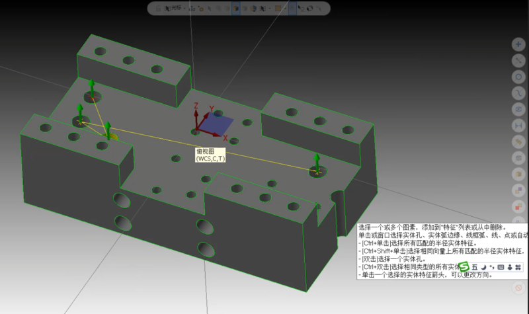
Task: Click the green Sogou S input method icon
Action: pos(464,267)
